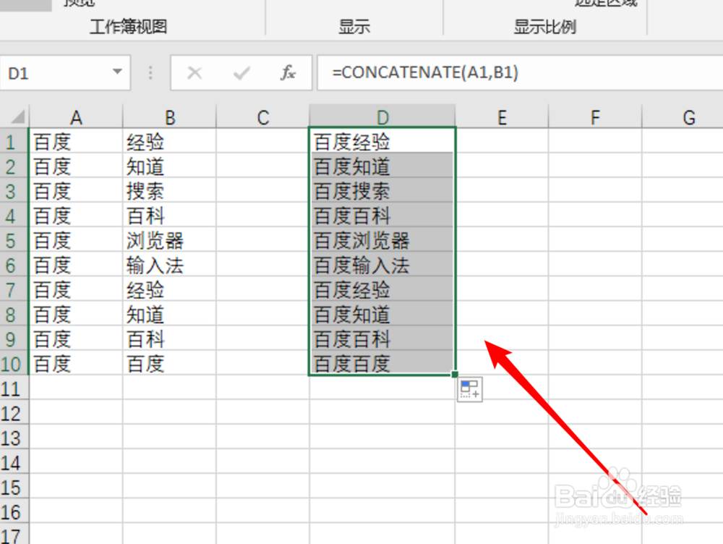Click cell D3 containing 百度搜索
Screen dimensions: 723x544
(382, 191)
